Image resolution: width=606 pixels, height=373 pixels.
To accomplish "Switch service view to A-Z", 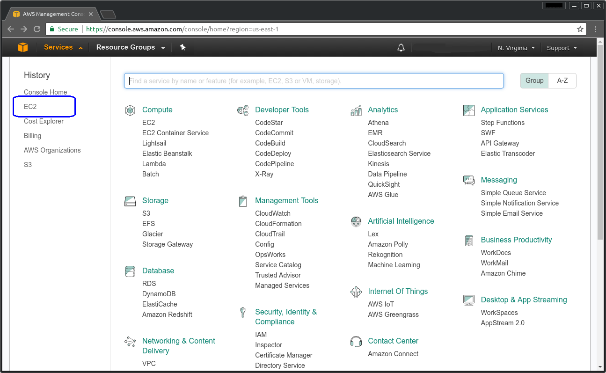I will pos(562,80).
